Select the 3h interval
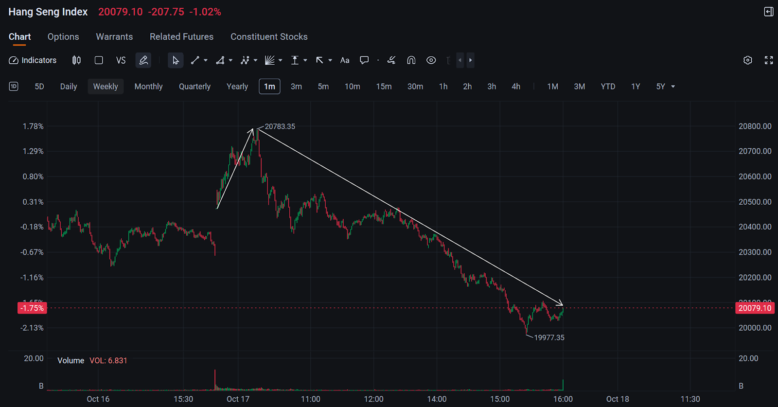This screenshot has width=778, height=407. click(x=492, y=87)
